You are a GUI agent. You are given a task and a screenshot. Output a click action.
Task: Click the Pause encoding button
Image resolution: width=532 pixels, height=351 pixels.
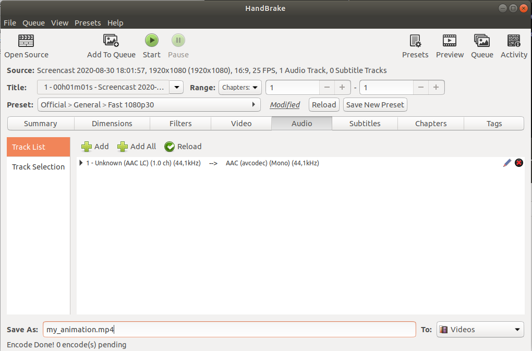[x=178, y=40]
